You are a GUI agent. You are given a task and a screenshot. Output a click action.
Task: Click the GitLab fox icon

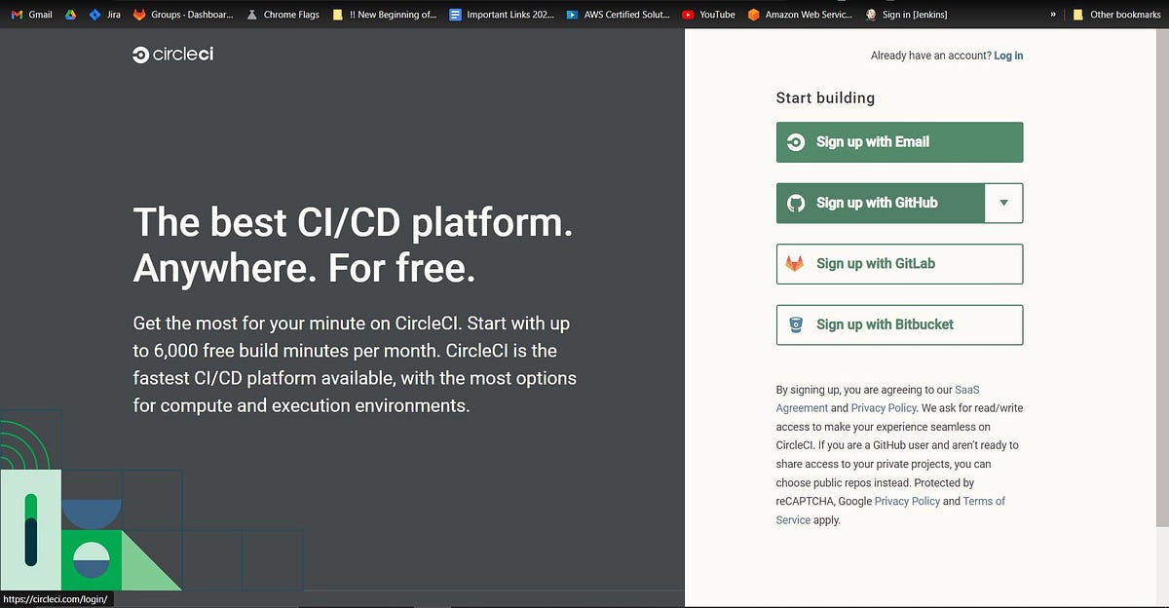coord(795,263)
